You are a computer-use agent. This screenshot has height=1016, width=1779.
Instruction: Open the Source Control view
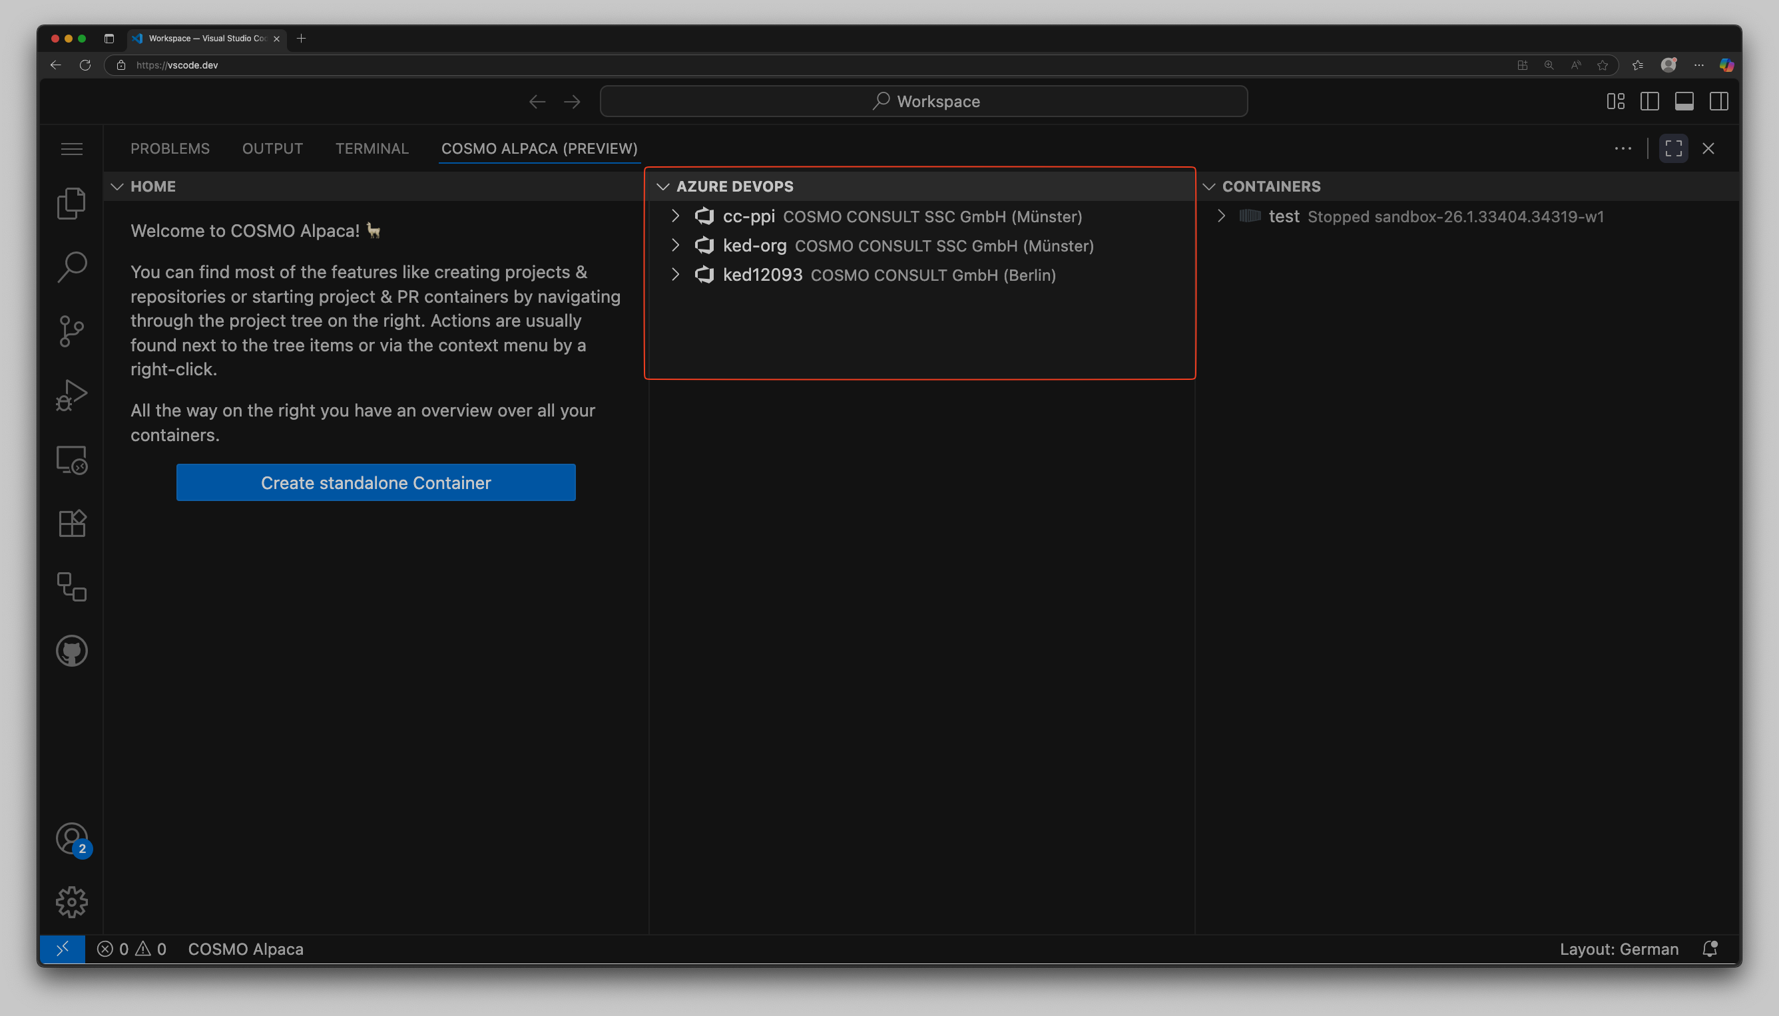(71, 331)
